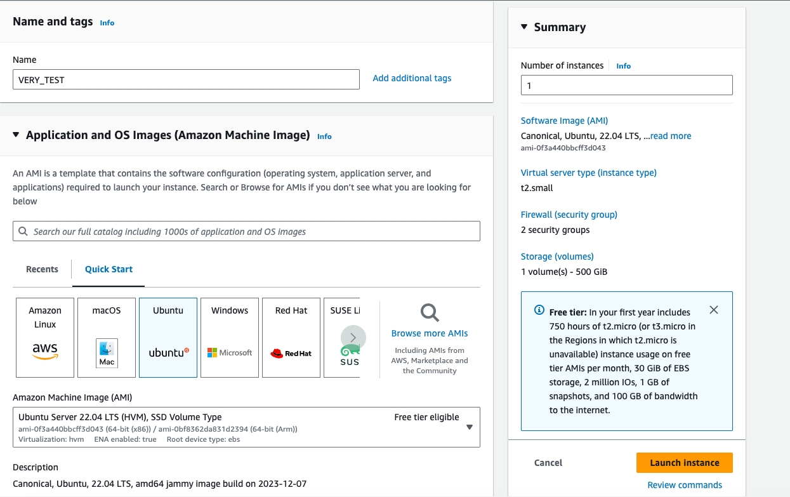Select the Ubuntu AMI tile
Viewport: 790px width, 497px height.
pyautogui.click(x=168, y=337)
